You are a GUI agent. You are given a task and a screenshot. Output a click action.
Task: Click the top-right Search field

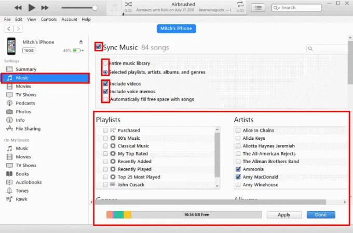296,8
